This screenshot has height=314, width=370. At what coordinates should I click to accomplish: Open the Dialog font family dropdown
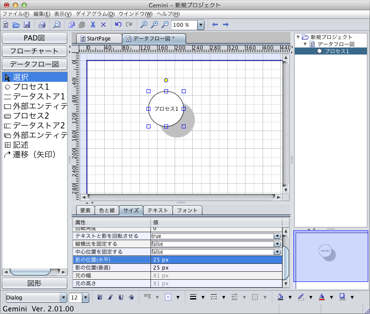coord(63,297)
